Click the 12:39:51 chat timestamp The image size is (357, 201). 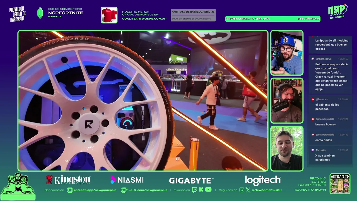(x=343, y=150)
